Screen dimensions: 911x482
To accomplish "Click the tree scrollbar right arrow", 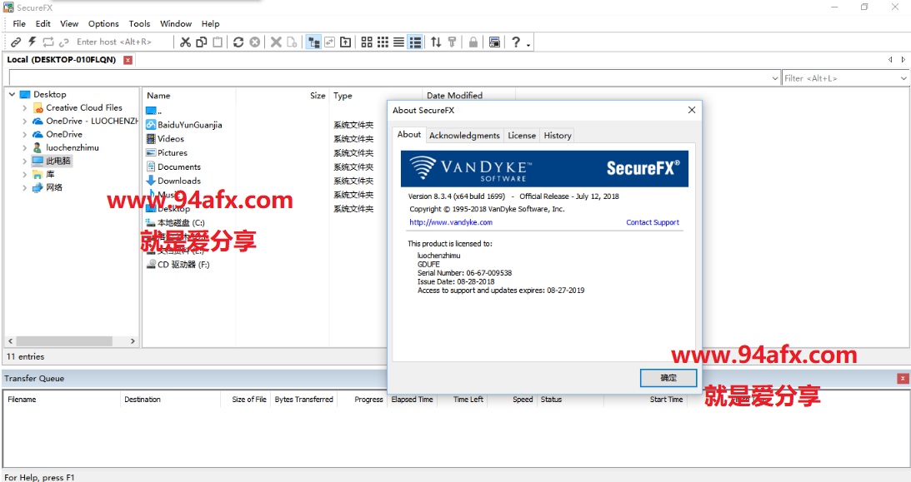I will pyautogui.click(x=133, y=341).
